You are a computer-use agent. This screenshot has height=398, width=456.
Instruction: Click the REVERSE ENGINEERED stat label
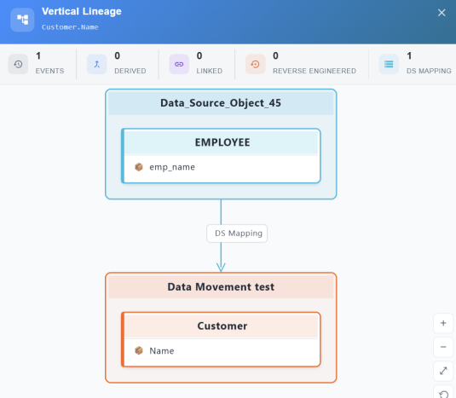click(x=315, y=71)
